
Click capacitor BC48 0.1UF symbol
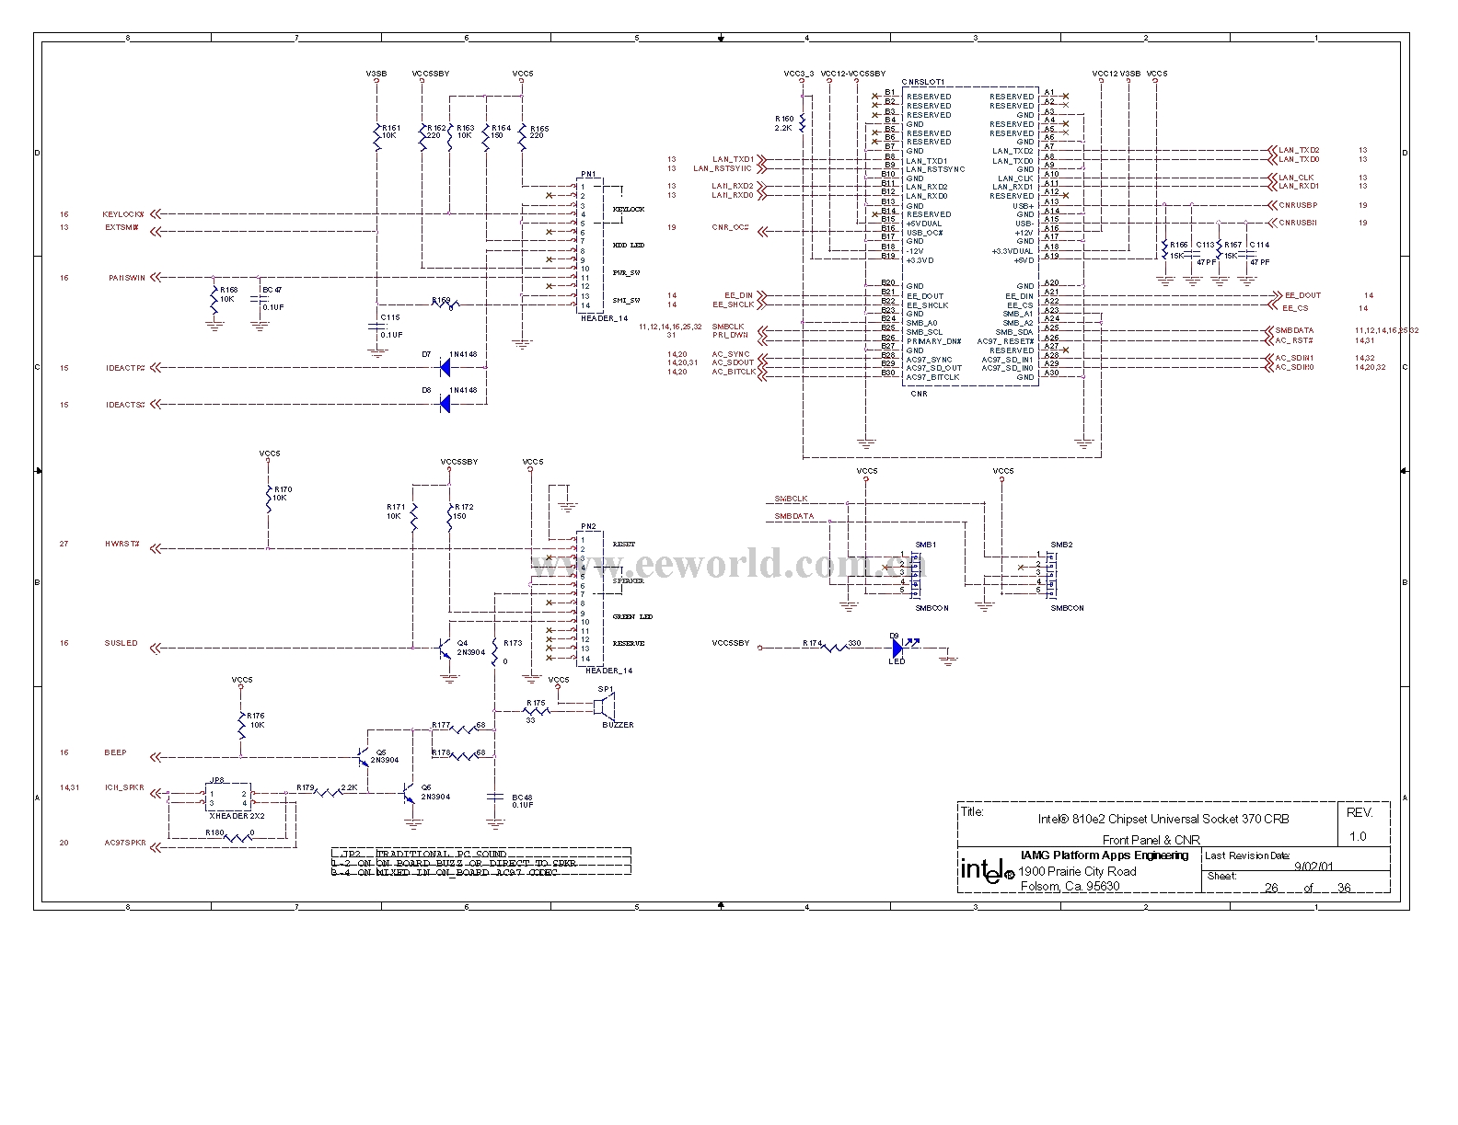coord(495,798)
